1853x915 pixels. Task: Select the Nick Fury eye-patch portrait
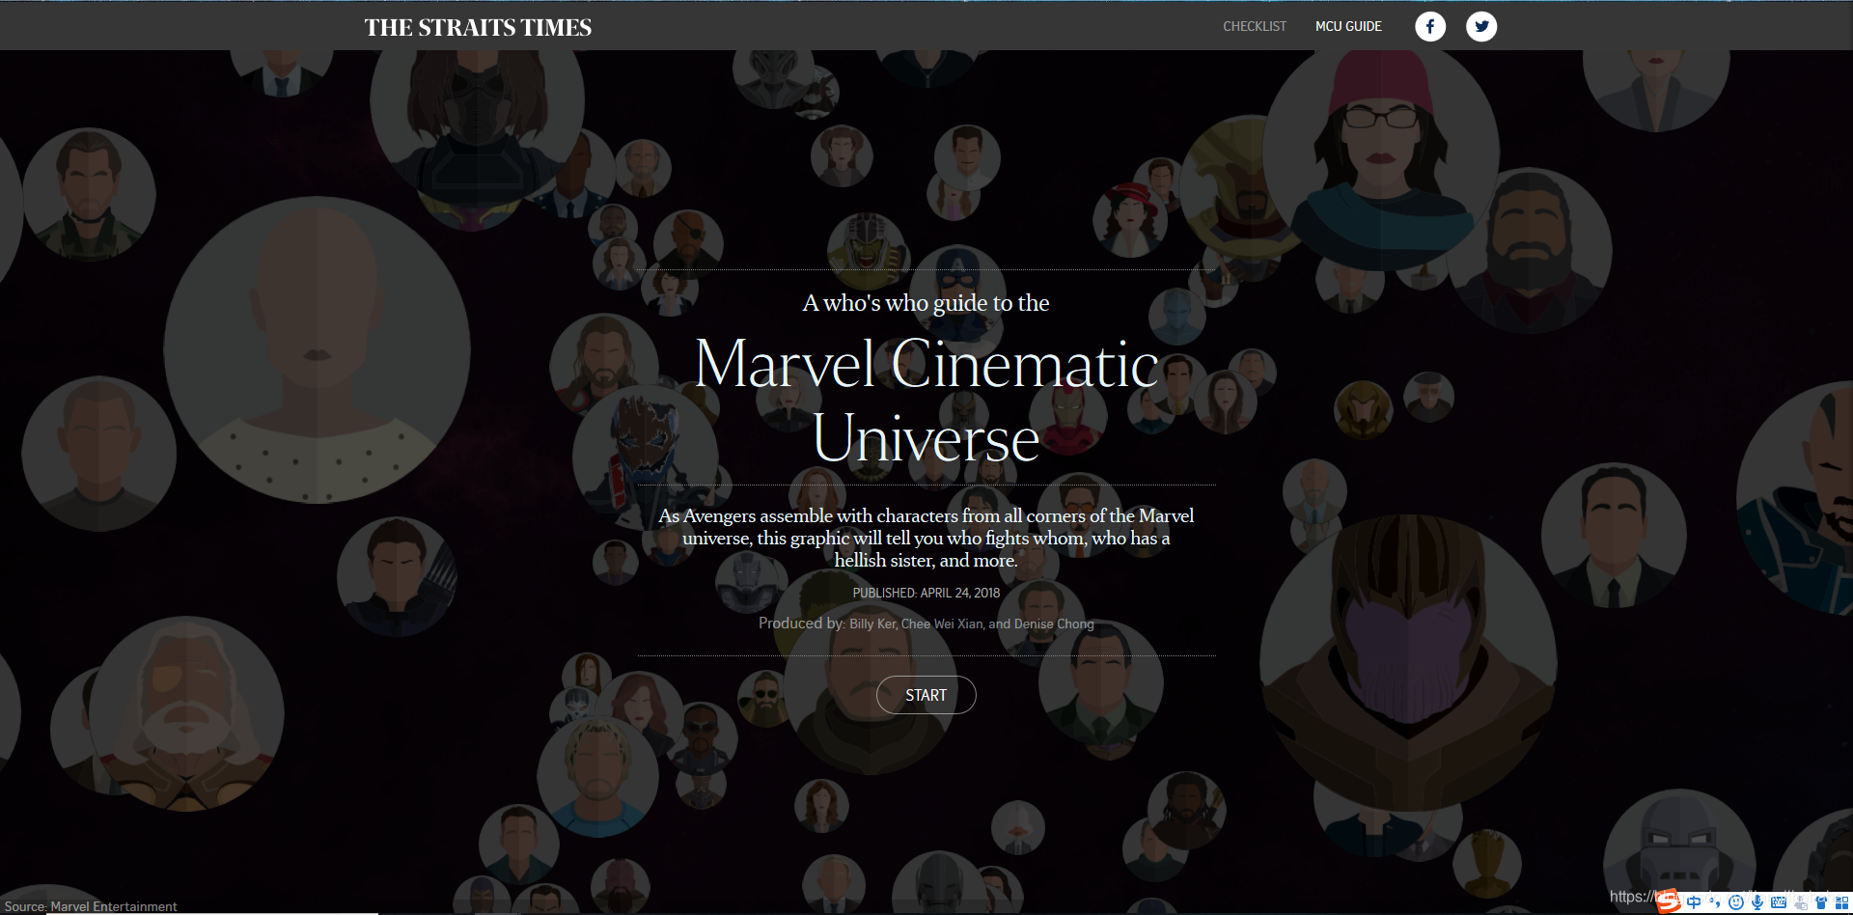[688, 243]
